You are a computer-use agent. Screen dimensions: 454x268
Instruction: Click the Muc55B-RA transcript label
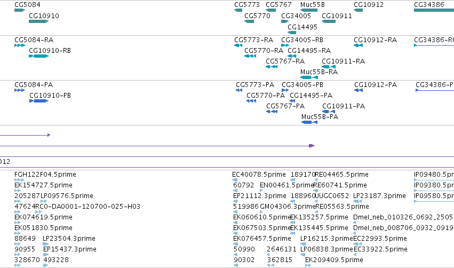319,72
